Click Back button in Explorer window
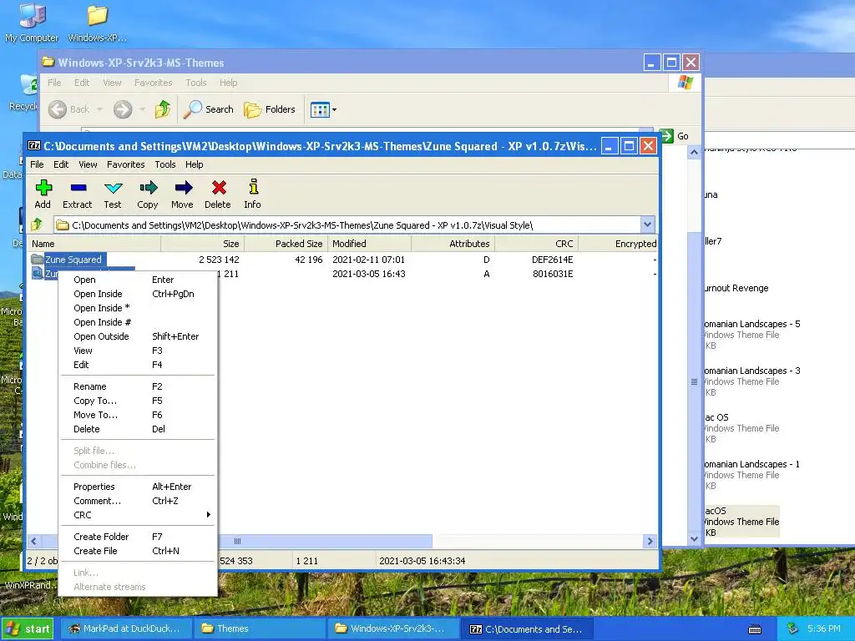 68,109
